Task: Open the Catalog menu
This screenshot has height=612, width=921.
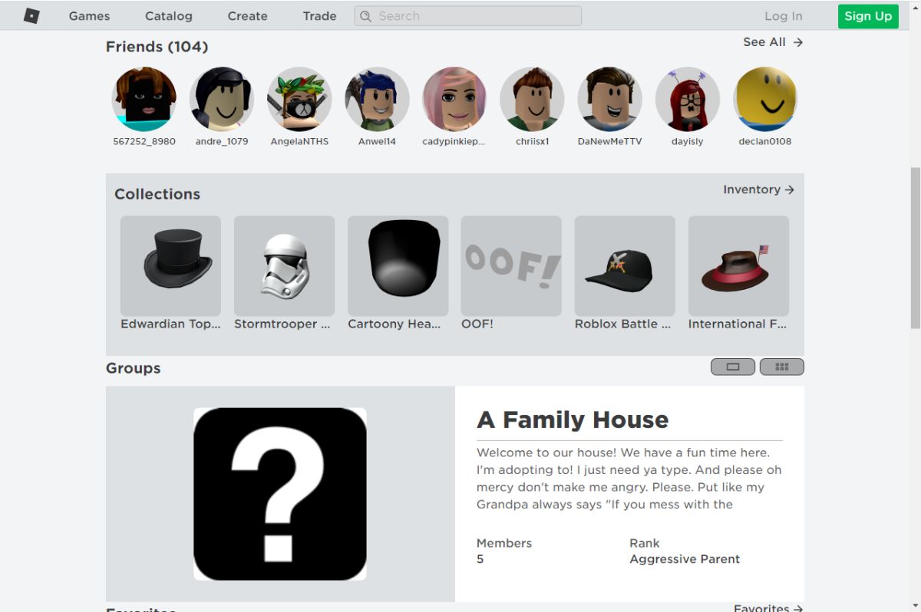Action: point(168,15)
